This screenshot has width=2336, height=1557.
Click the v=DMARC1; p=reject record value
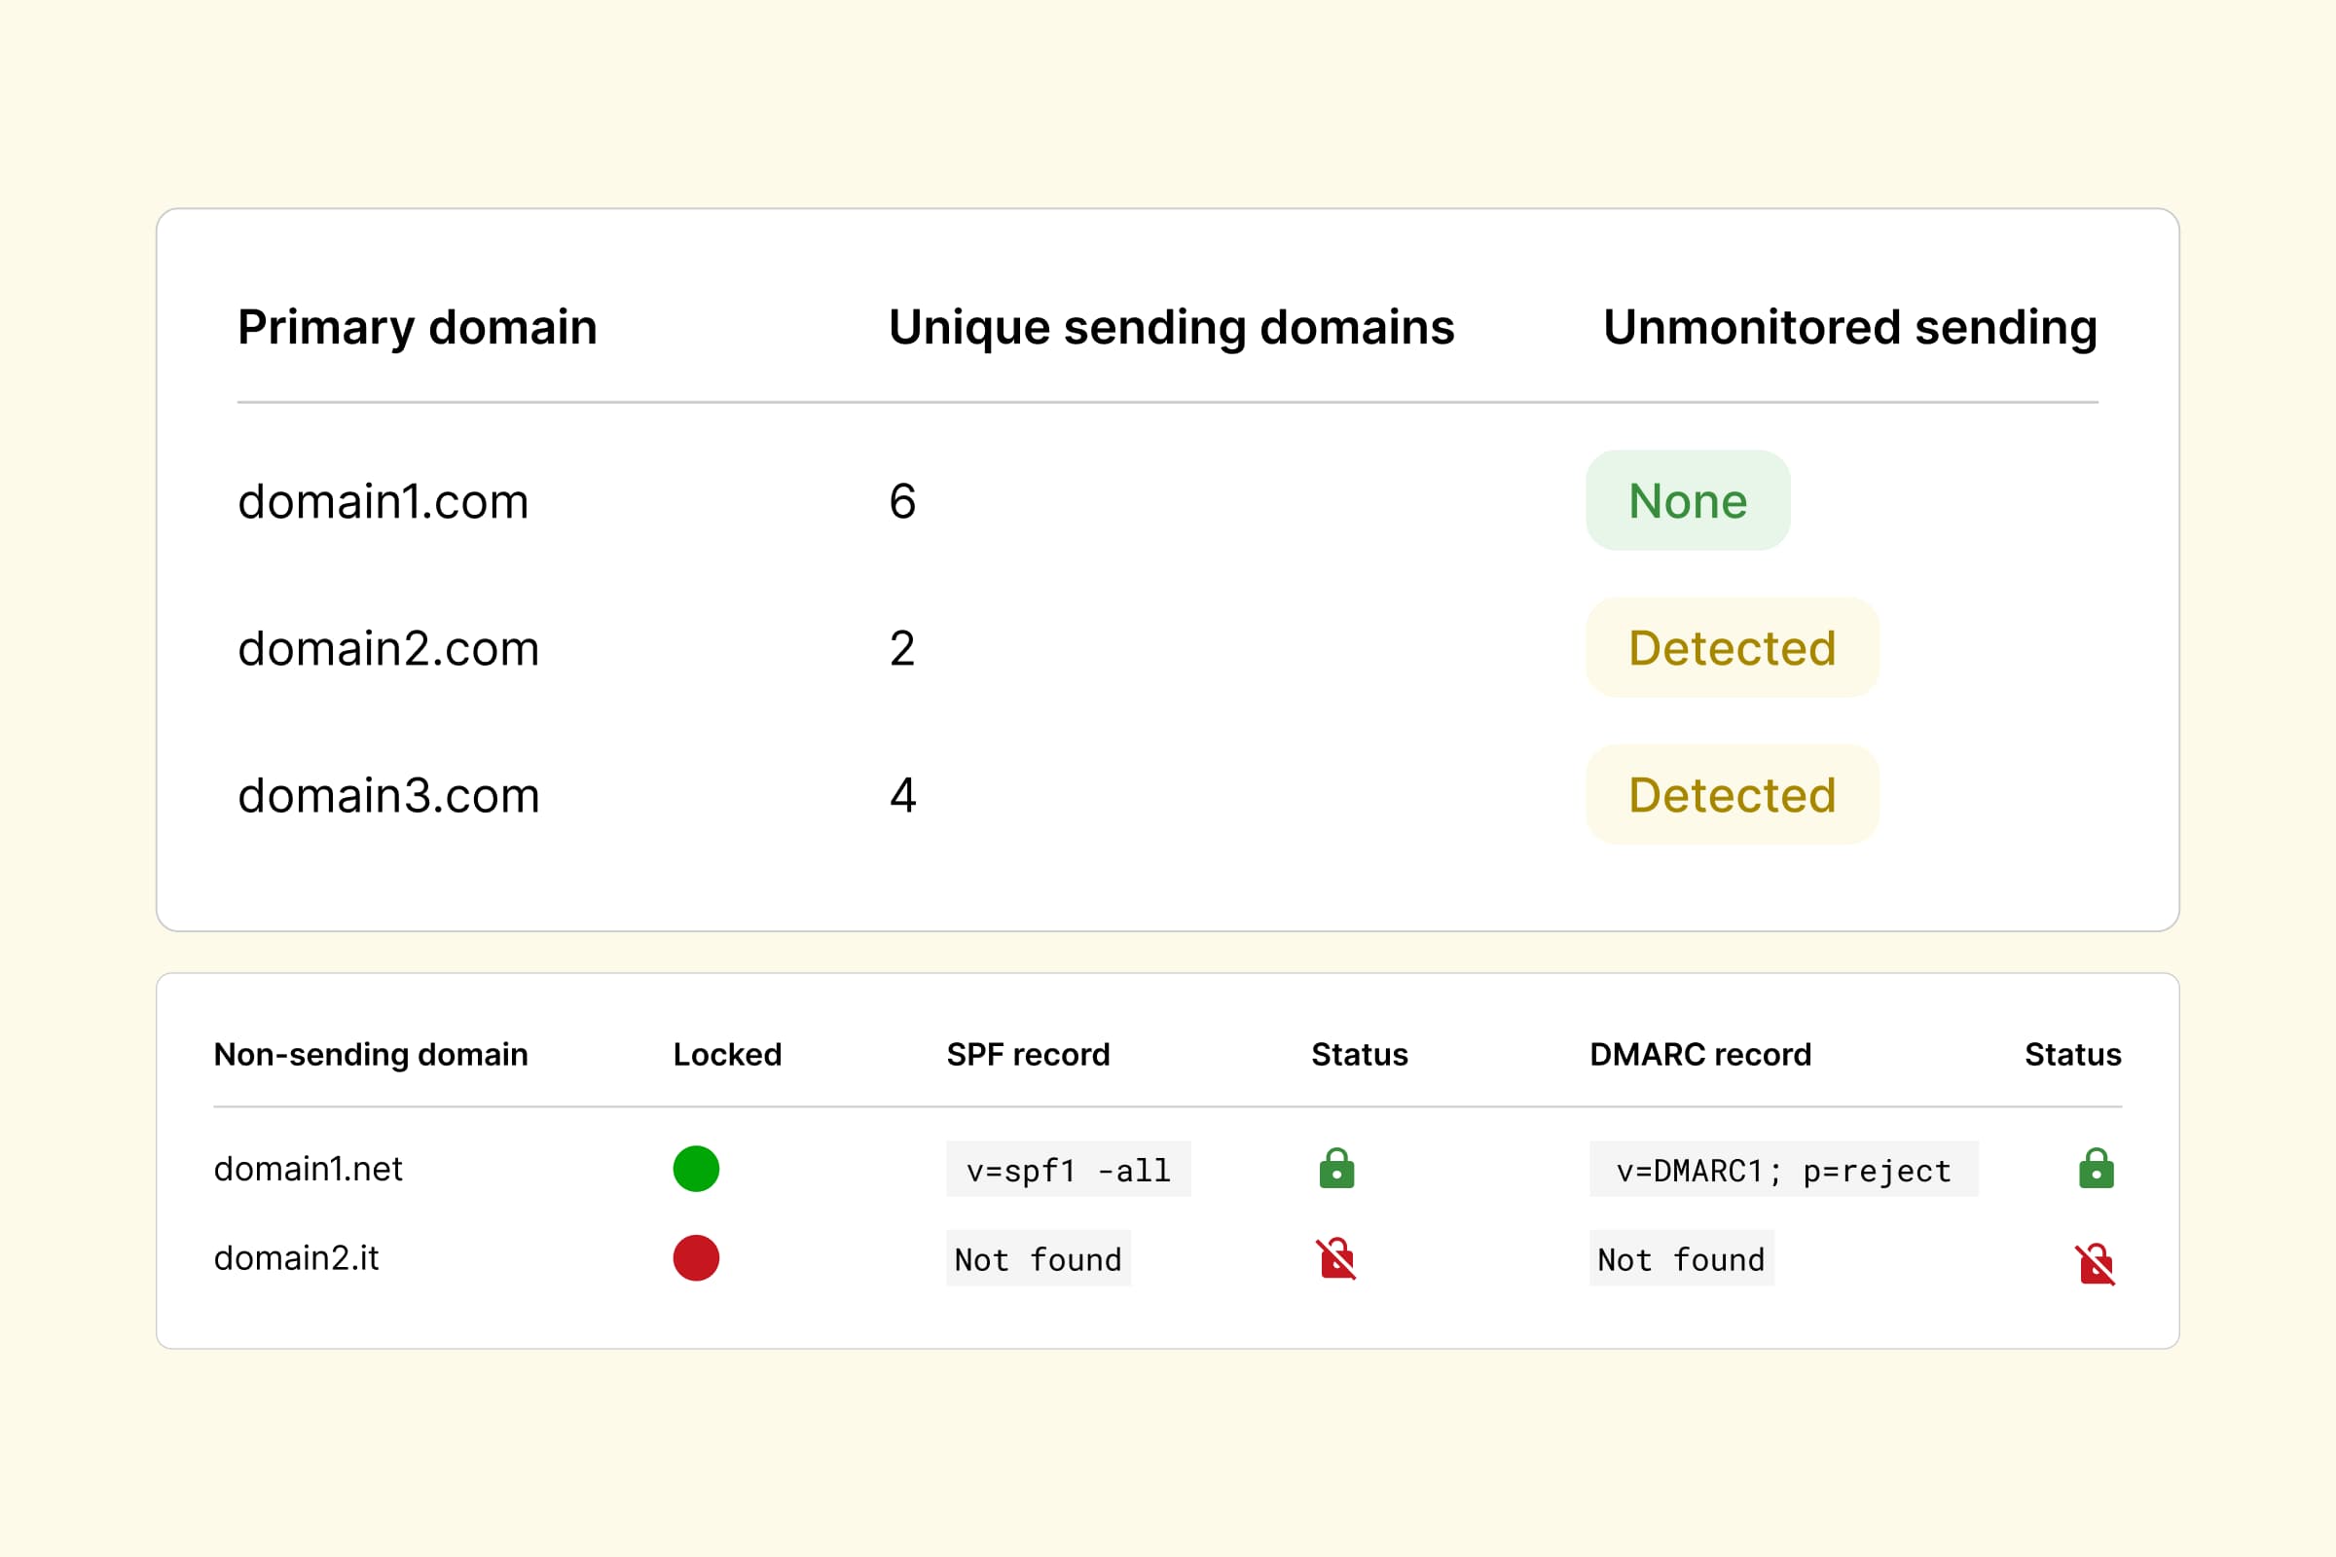(x=1784, y=1170)
